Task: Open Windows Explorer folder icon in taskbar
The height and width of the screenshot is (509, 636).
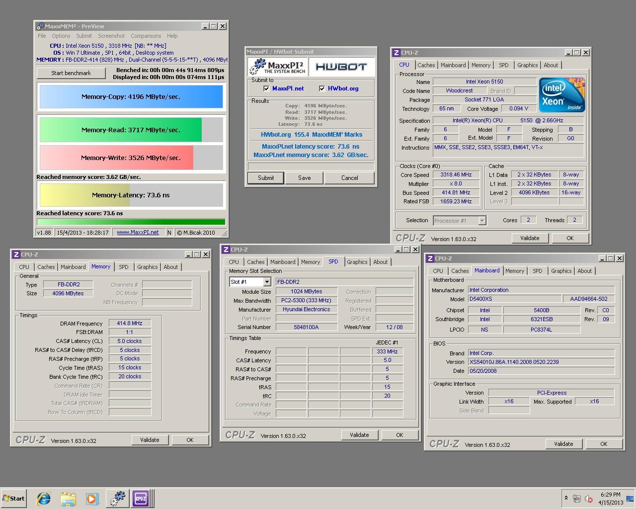Action: [68, 499]
